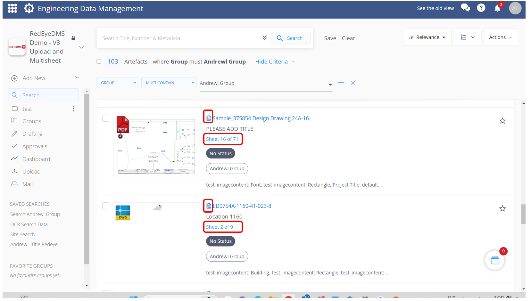Open the floating basket icon
The height and width of the screenshot is (301, 531).
point(494,260)
